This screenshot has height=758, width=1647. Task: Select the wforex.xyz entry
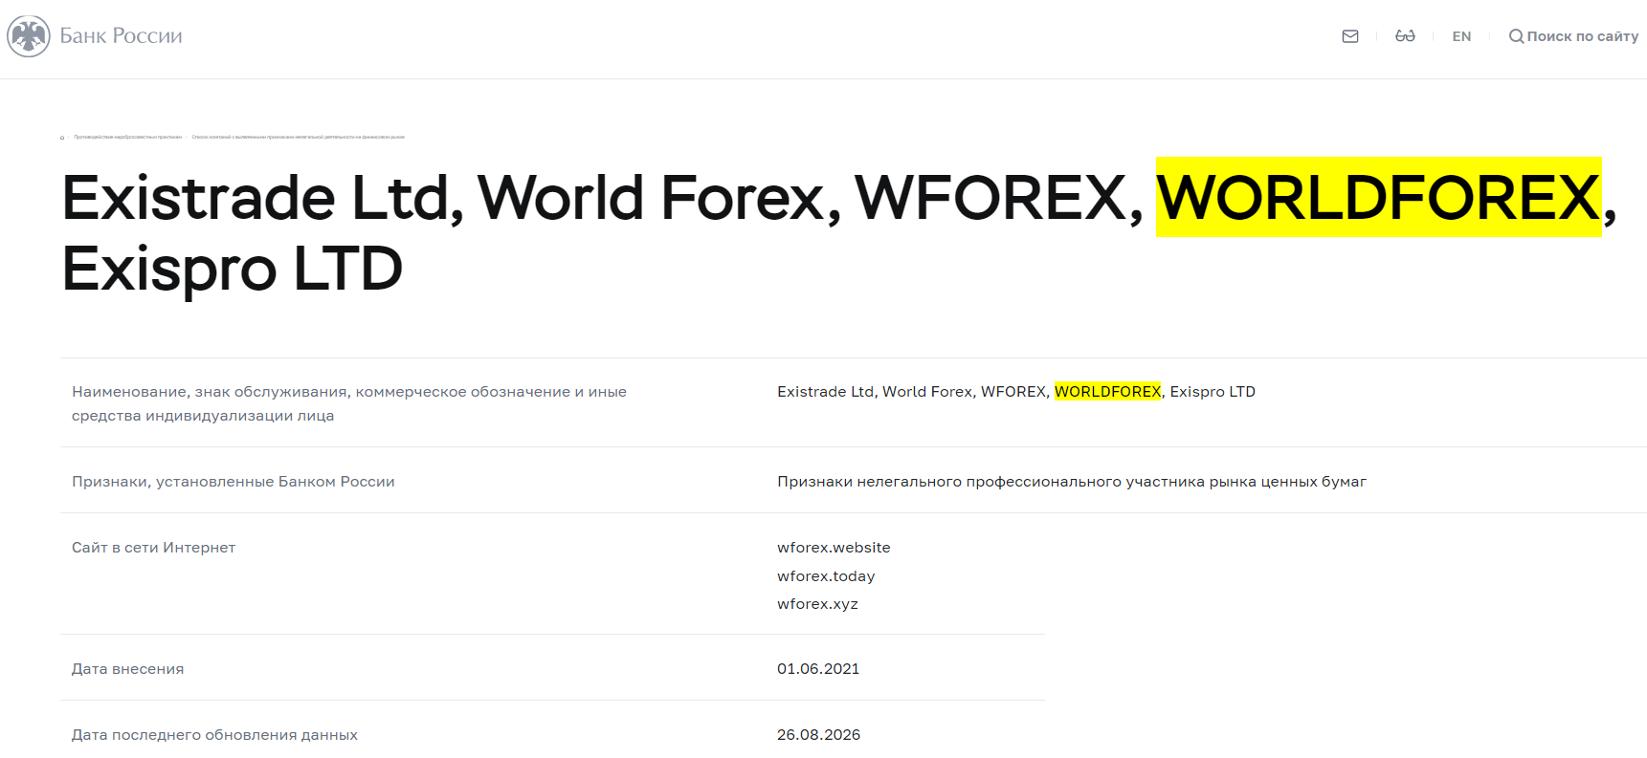[817, 604]
